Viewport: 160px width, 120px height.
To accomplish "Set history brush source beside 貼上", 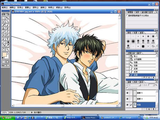I will pos(127,56).
